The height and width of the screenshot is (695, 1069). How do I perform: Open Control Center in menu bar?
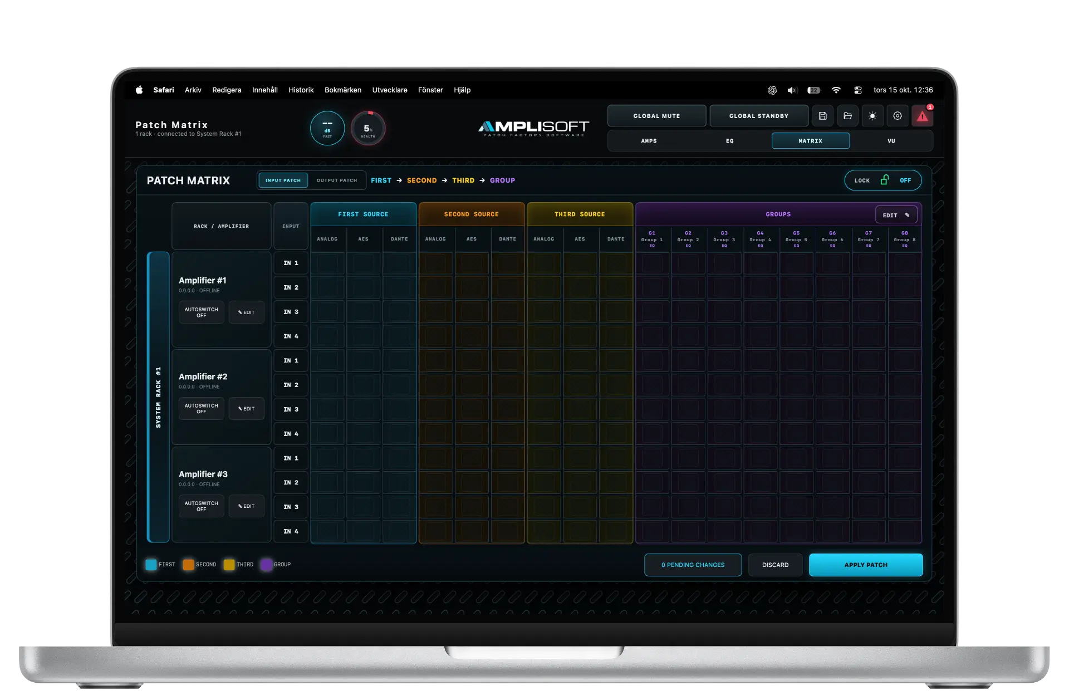(858, 90)
